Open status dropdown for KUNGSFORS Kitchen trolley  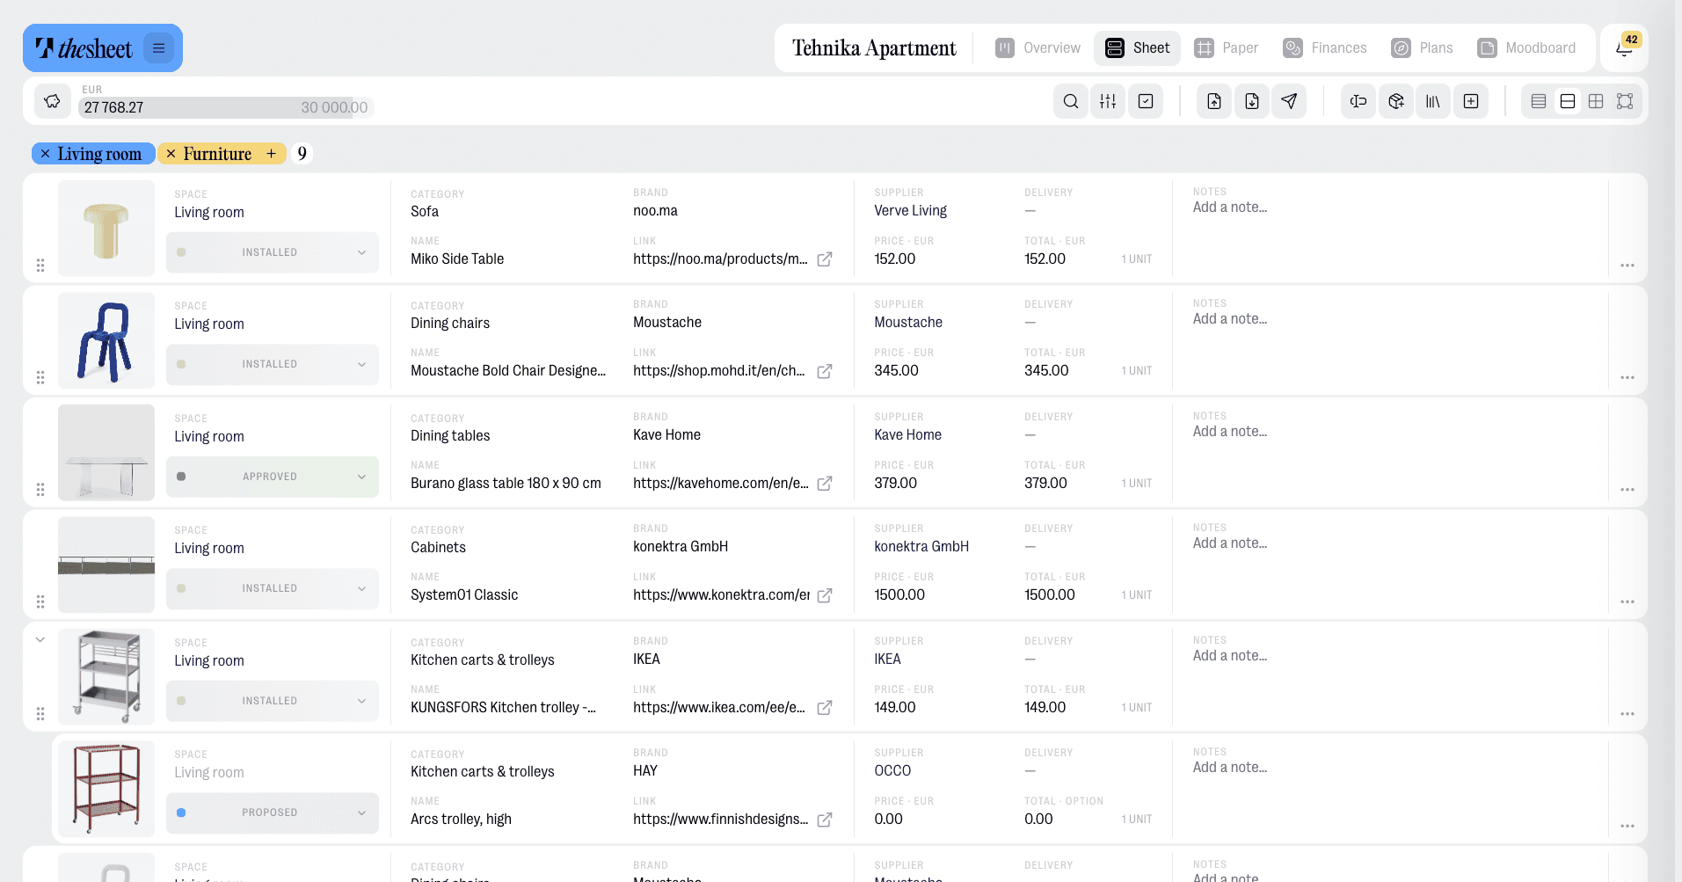pyautogui.click(x=273, y=701)
